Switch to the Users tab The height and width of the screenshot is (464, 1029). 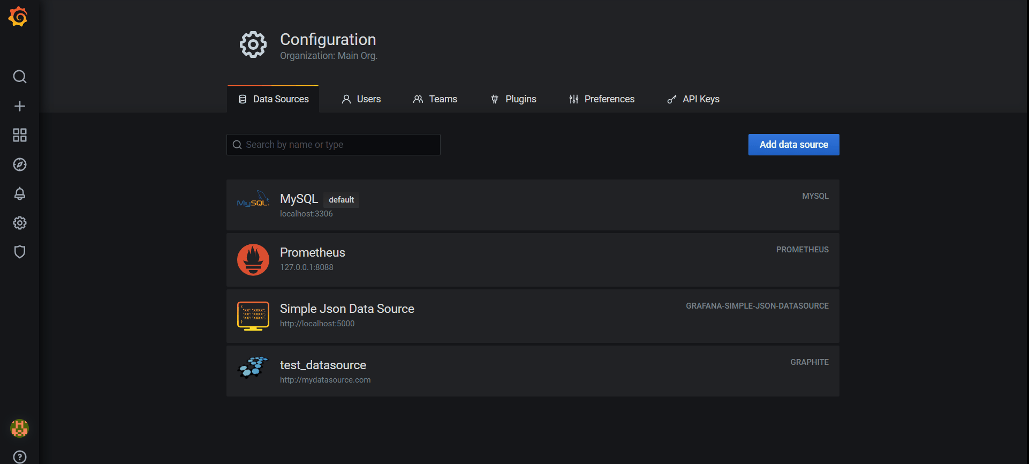point(361,99)
